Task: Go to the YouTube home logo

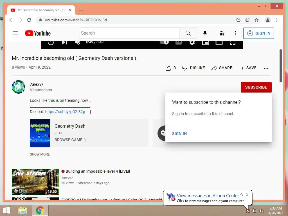Action: (x=38, y=33)
